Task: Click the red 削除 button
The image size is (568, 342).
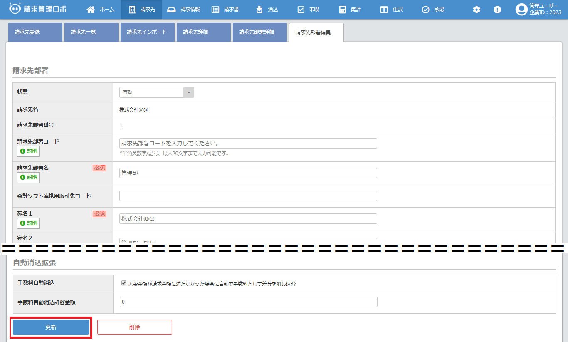Action: coord(134,327)
